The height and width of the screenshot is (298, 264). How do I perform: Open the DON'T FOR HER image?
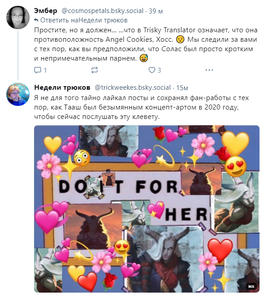(147, 209)
